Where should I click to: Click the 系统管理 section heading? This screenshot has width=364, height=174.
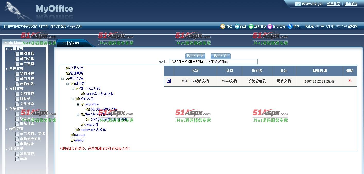[16, 109]
